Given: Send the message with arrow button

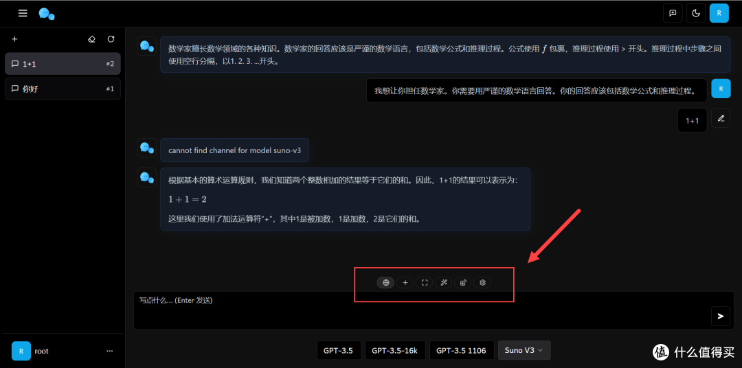Looking at the screenshot, I should click(721, 316).
